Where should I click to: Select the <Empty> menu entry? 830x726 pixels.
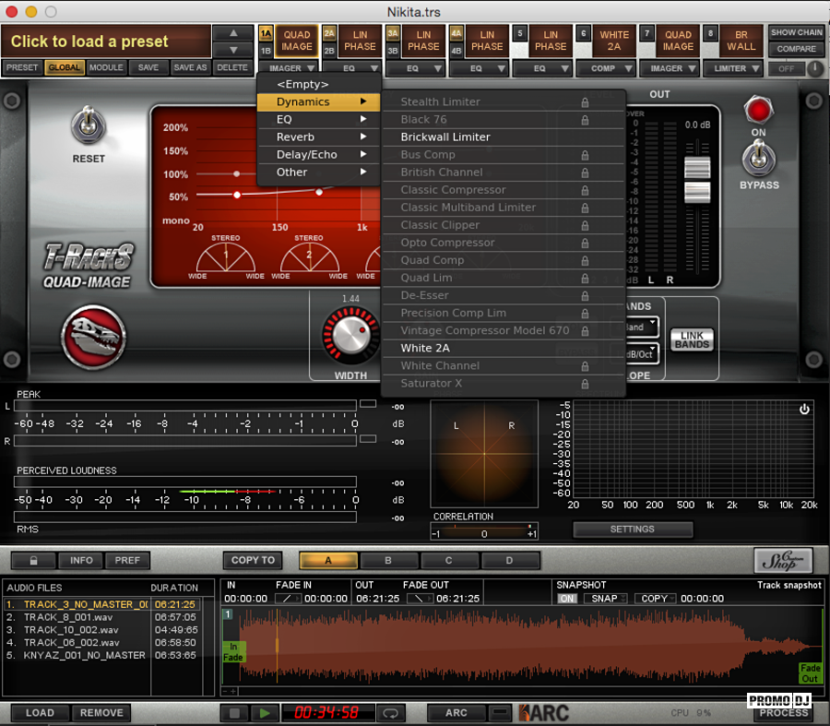[x=319, y=84]
